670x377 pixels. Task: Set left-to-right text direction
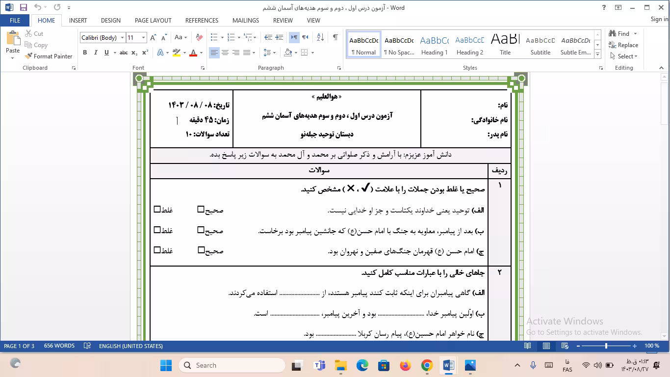click(294, 38)
